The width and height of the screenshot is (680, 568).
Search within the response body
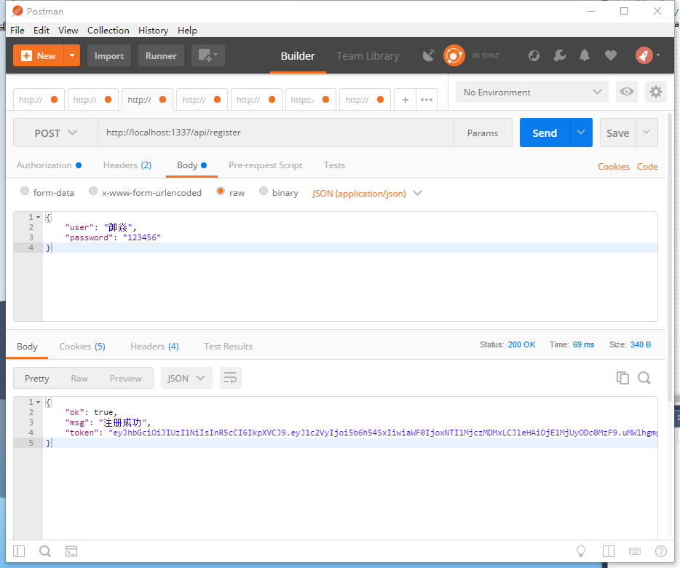pyautogui.click(x=644, y=378)
